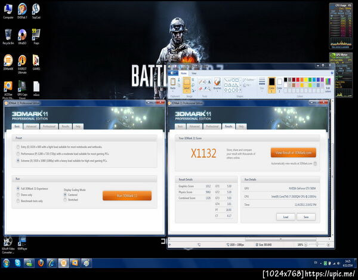Click View Result at 3DMark.com button
Screen dimensions: 358x280
294,153
